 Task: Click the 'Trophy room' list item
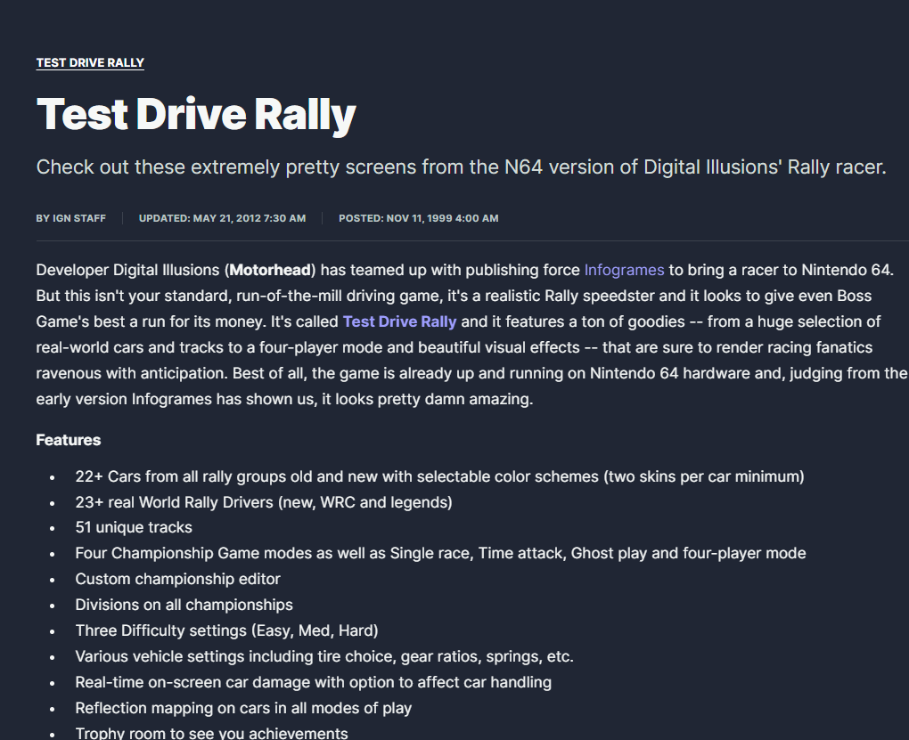click(211, 733)
